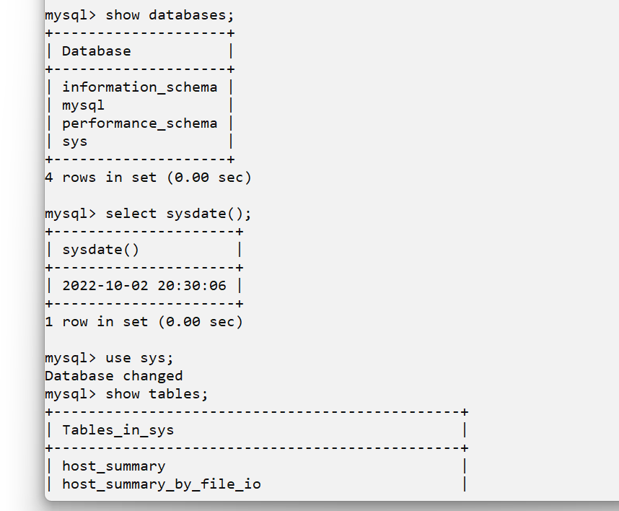Viewport: 619px width, 511px height.
Task: Click the 'Database' column header
Action: 97,51
